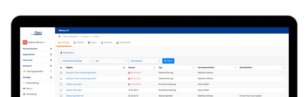Click the Exportieren button
308x97 pixels.
pos(67,53)
